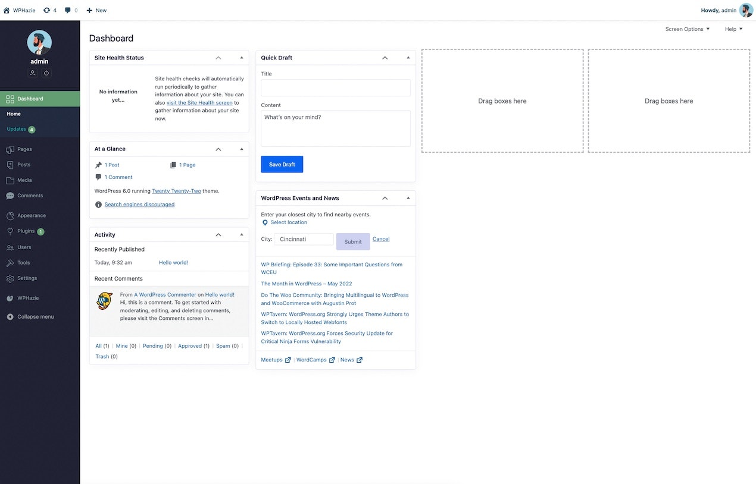756x484 pixels.
Task: Click the Posts pushpin icon in sidebar
Action: click(10, 165)
